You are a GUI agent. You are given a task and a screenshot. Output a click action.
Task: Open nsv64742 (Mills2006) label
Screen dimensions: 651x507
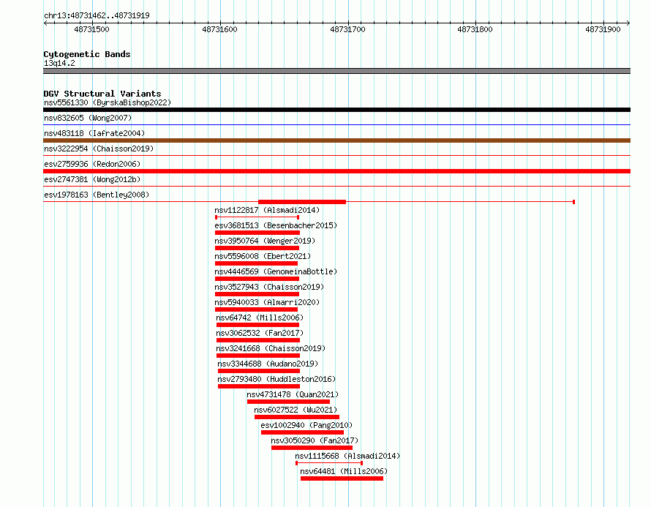click(260, 318)
